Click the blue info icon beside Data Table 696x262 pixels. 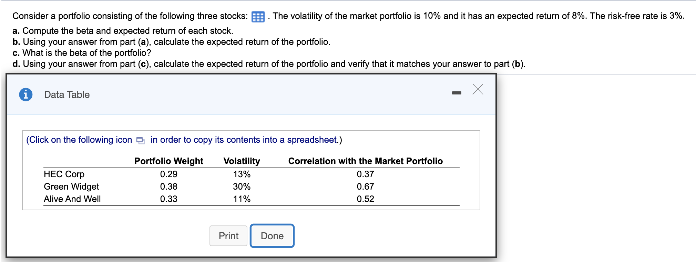click(x=27, y=94)
